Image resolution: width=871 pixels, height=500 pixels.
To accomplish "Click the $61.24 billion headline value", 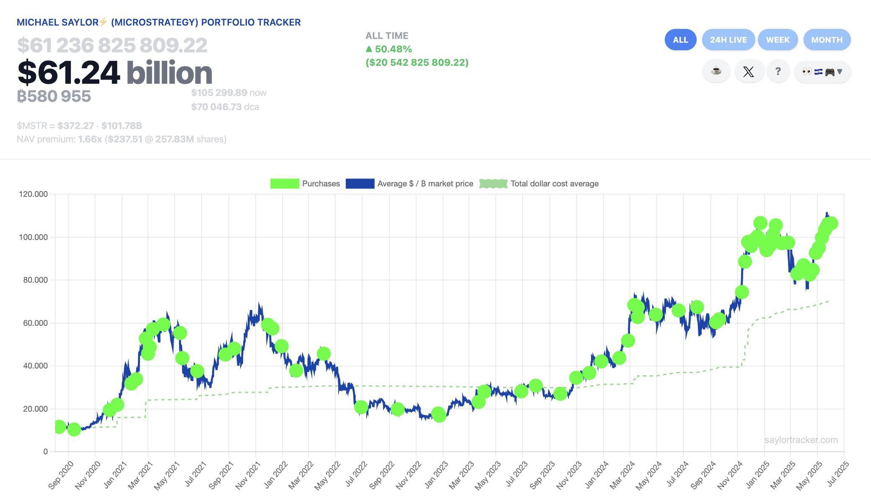I will pos(115,73).
